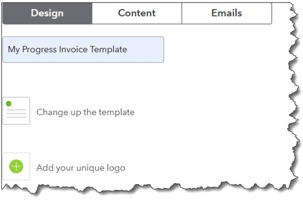This screenshot has width=303, height=202.
Task: Click the template layout page icon
Action: point(16,111)
